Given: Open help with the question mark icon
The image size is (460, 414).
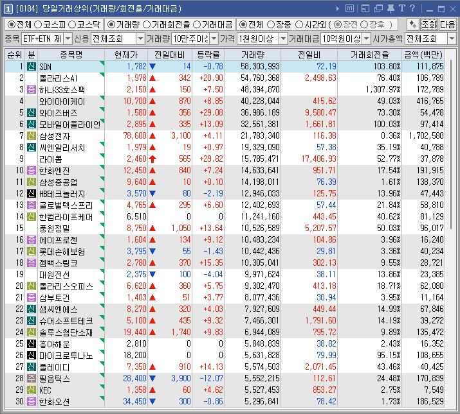Looking at the screenshot, I should (x=412, y=8).
